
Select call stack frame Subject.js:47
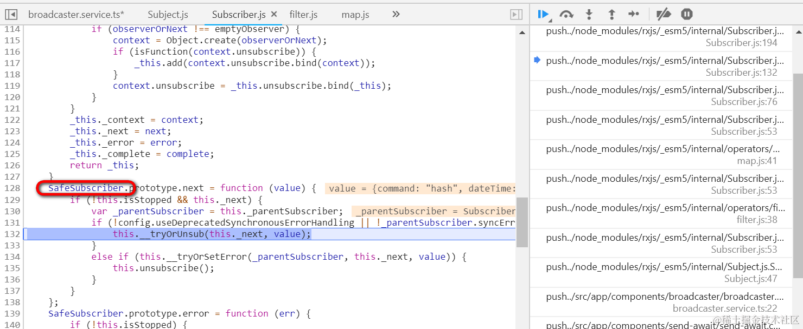(661, 273)
